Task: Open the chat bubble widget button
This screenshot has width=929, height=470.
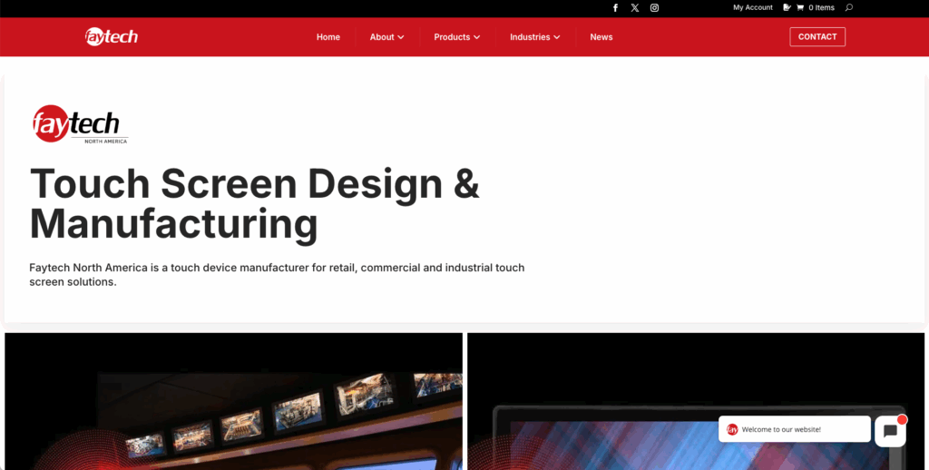Action: point(890,431)
